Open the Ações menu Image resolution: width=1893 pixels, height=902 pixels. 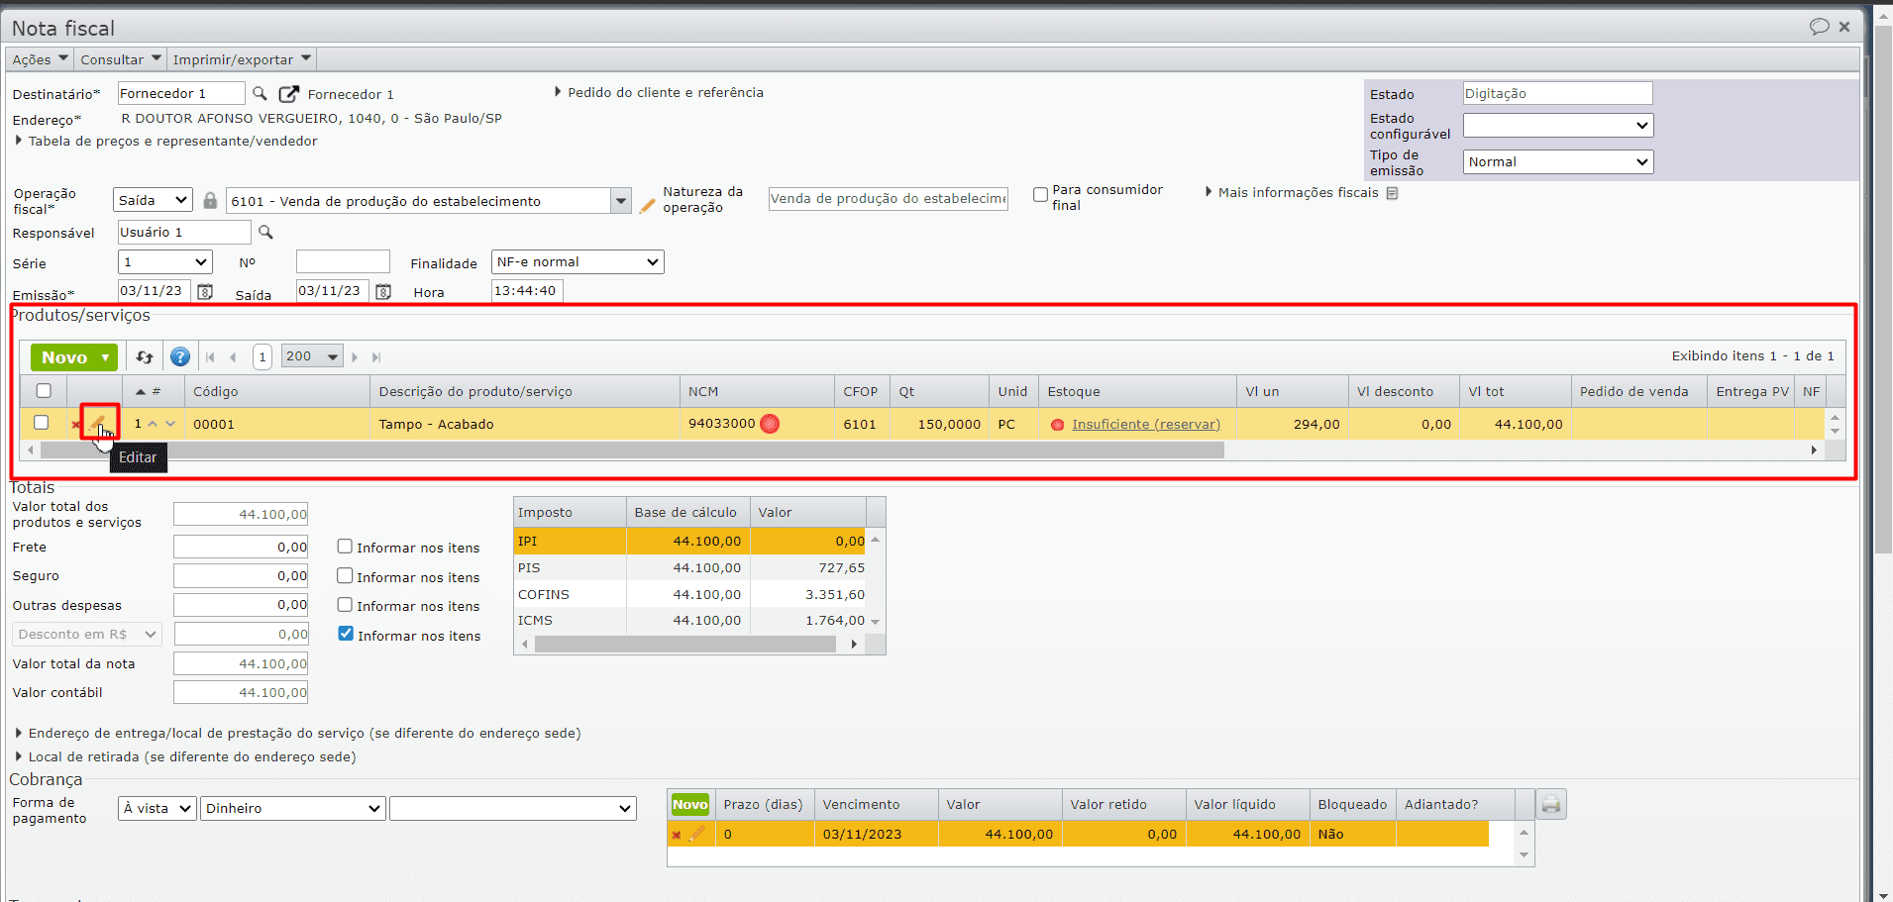(41, 59)
